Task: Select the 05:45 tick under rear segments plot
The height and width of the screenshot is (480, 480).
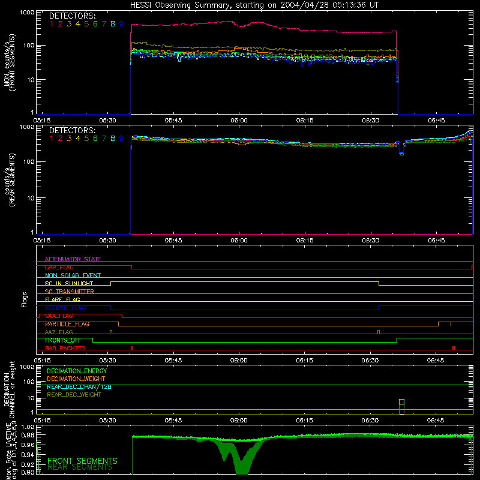Action: coord(173,241)
